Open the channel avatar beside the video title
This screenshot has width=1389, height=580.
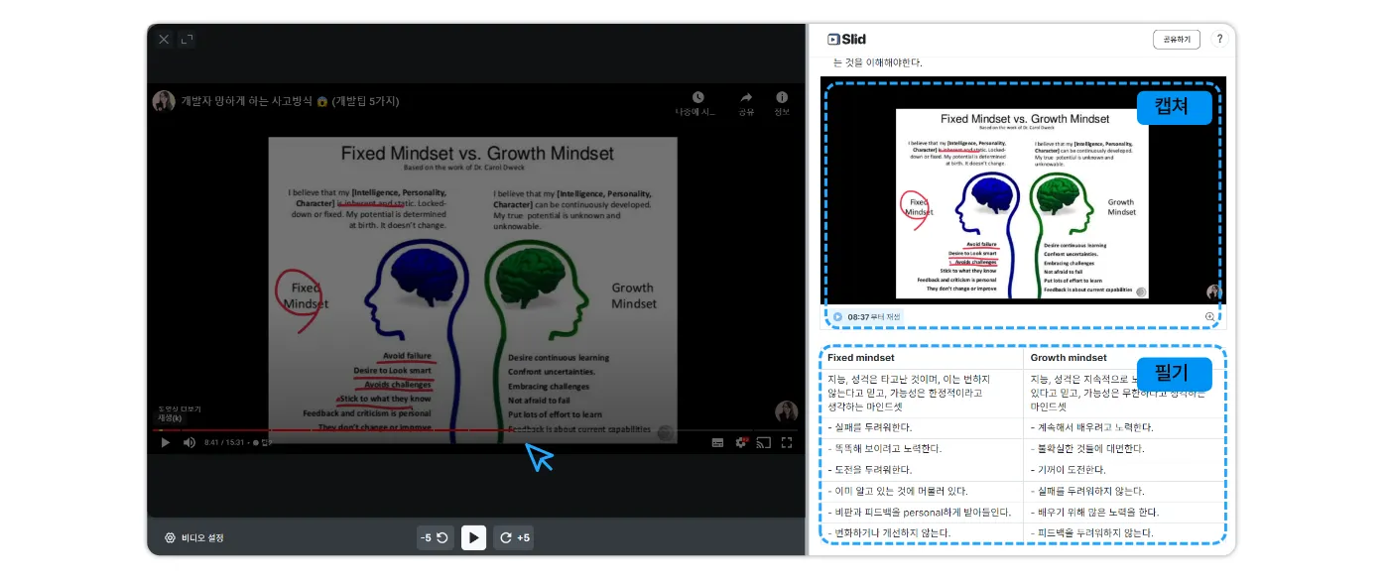[x=164, y=101]
